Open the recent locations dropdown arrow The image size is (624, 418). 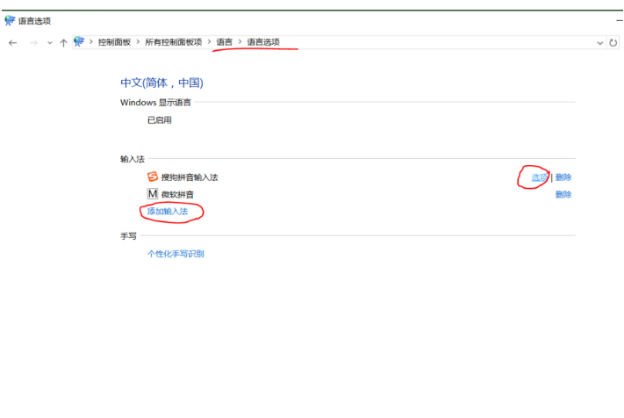(49, 42)
